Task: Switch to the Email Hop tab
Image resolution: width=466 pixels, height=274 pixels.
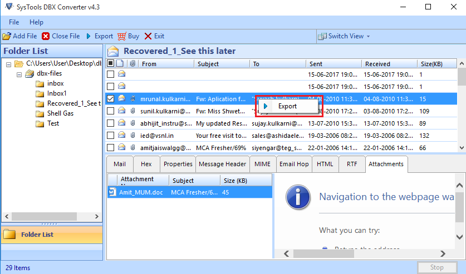Action: click(x=294, y=165)
